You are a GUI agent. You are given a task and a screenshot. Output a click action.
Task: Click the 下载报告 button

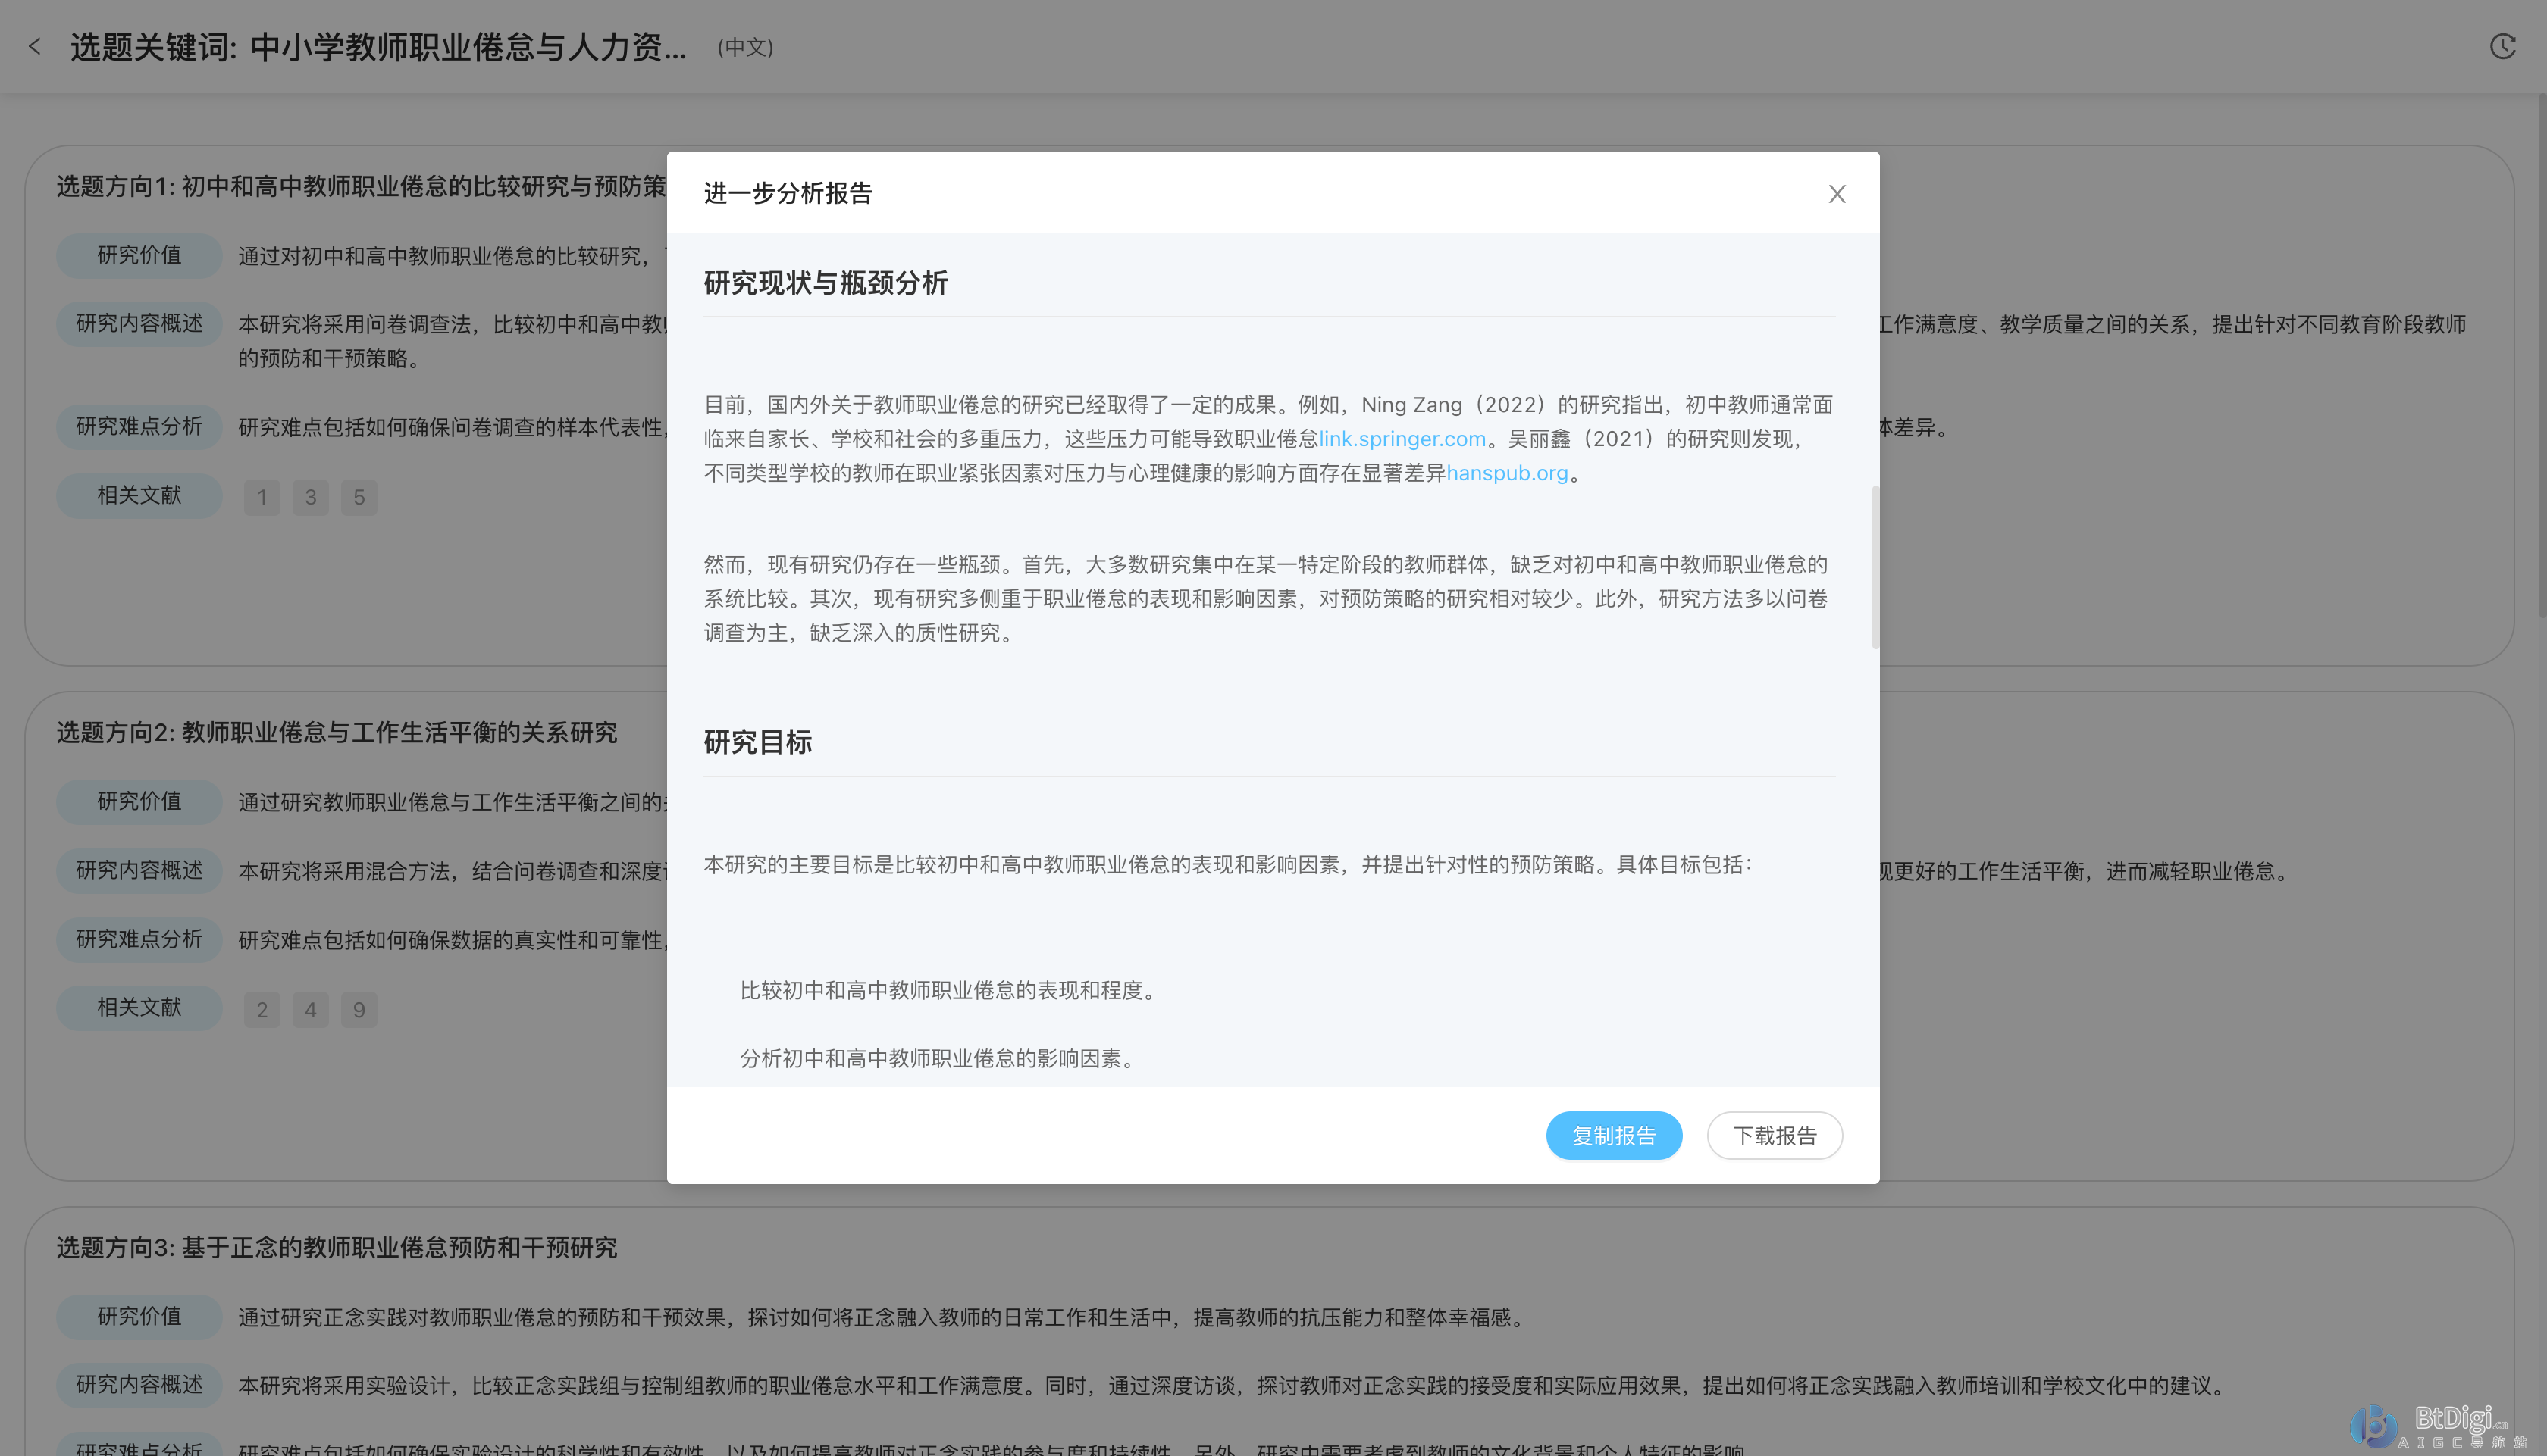(x=1774, y=1135)
